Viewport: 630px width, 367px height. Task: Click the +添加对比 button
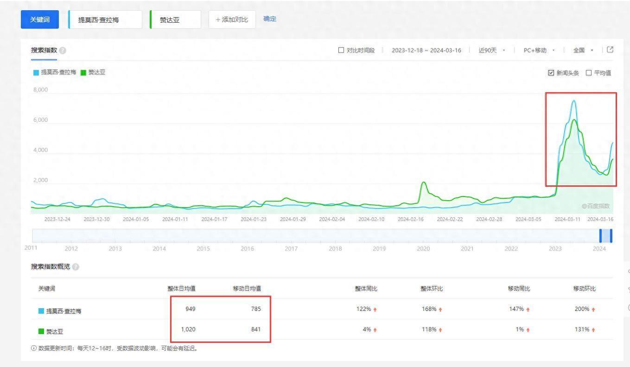click(x=232, y=19)
